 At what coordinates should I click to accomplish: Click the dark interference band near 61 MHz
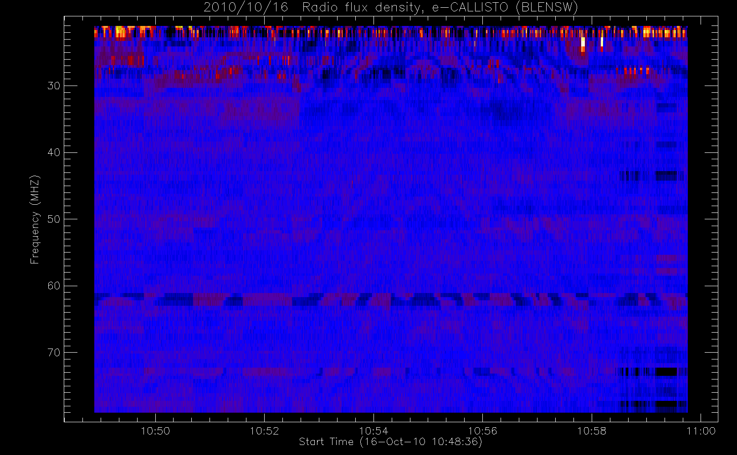click(391, 299)
